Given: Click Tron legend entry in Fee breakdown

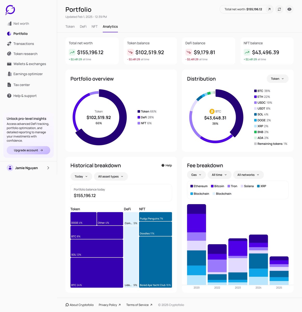Looking at the screenshot, I should coord(232,186).
